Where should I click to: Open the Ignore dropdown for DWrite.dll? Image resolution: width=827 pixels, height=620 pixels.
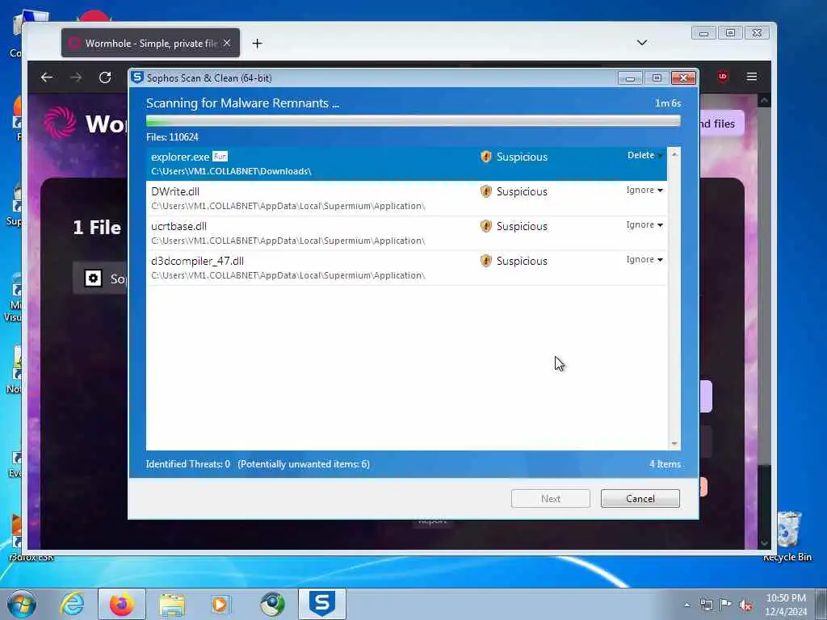click(x=644, y=191)
